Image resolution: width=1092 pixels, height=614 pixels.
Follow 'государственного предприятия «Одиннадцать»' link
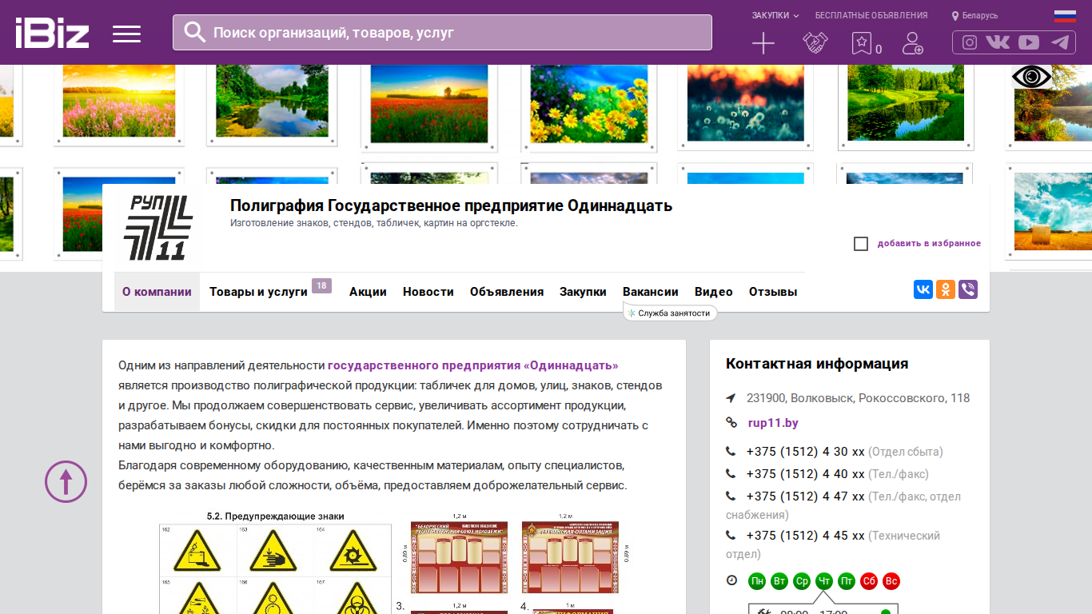pos(473,365)
